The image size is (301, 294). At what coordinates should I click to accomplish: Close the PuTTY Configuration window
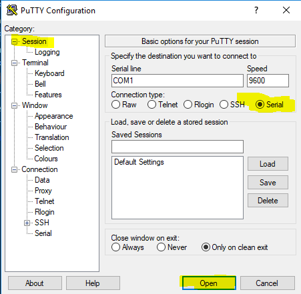tap(286, 10)
